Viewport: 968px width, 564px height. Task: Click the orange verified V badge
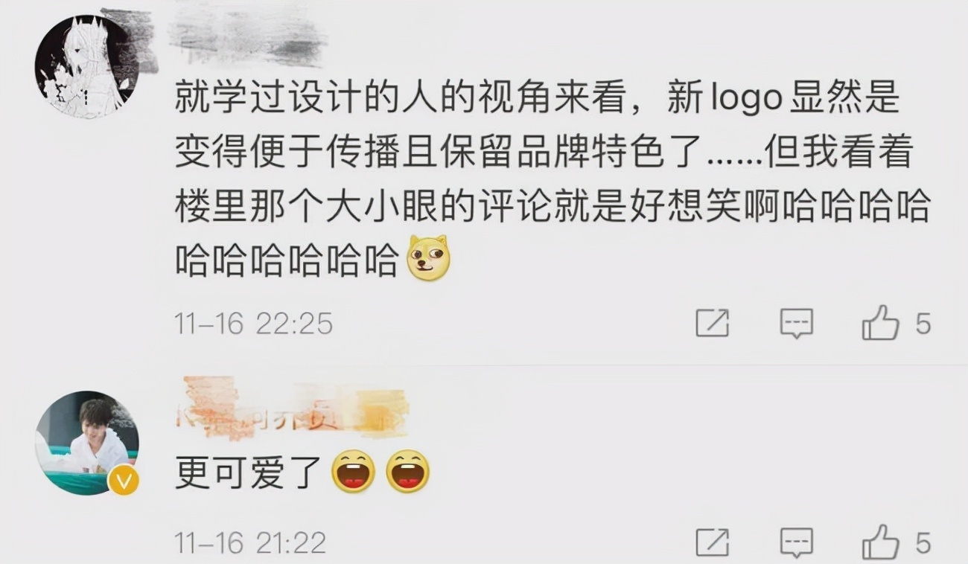[x=124, y=481]
